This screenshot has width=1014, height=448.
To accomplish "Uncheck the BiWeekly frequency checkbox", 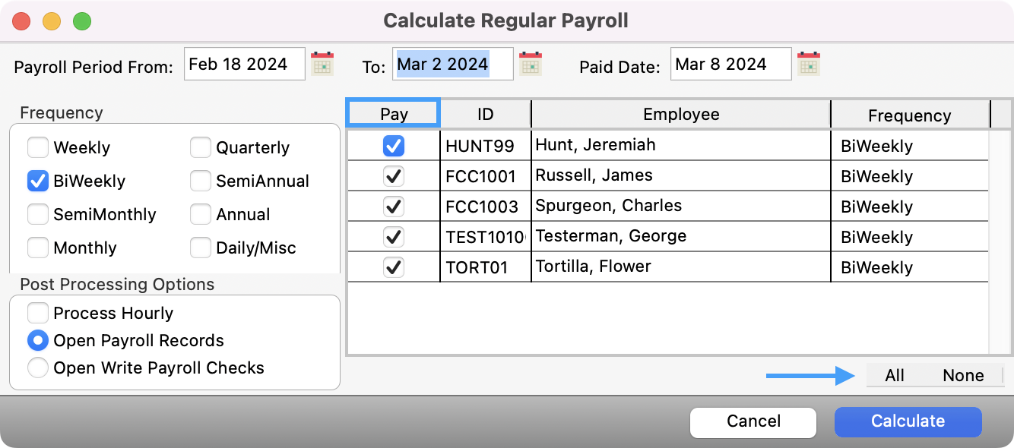I will click(38, 181).
